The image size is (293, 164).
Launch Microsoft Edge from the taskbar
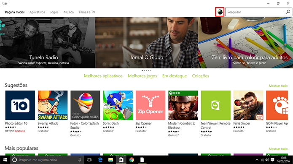pos(100,160)
